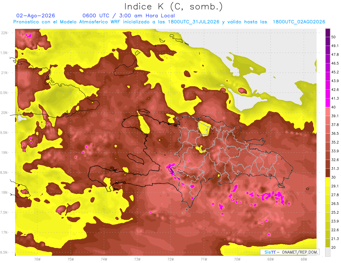This screenshot has height=263, width=341.
Task: Click the colorbar value '26.5'
Action: click(335, 204)
